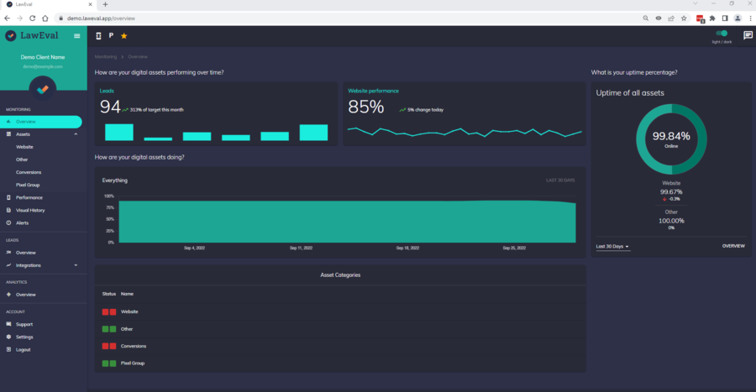Click Monitoring in the breadcrumb

coord(106,56)
